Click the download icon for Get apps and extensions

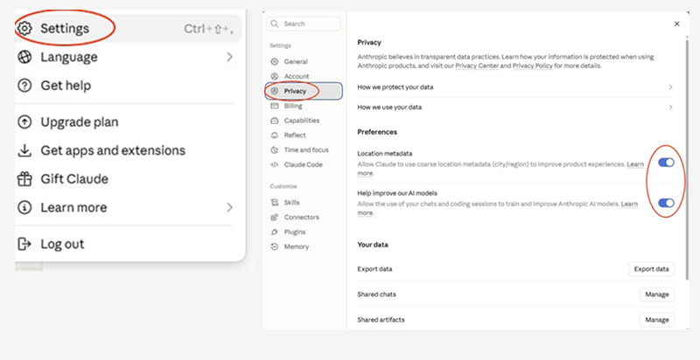[24, 150]
